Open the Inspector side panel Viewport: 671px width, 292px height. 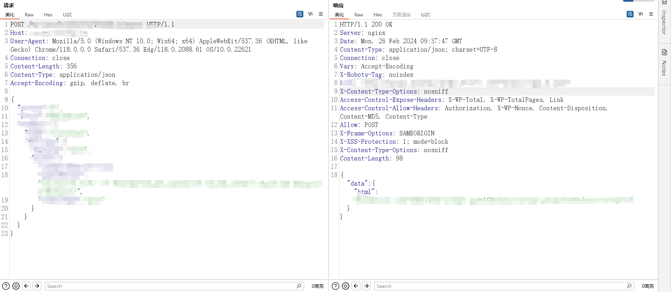pos(664,22)
